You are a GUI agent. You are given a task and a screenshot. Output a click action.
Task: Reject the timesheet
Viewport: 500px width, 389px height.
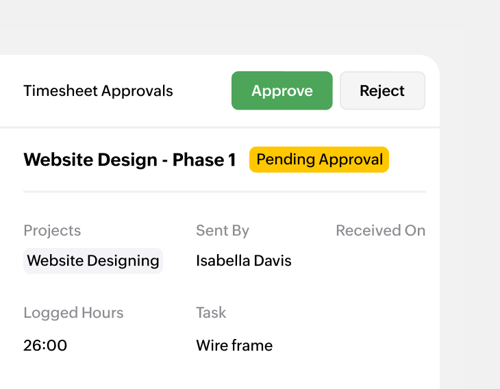click(x=382, y=90)
